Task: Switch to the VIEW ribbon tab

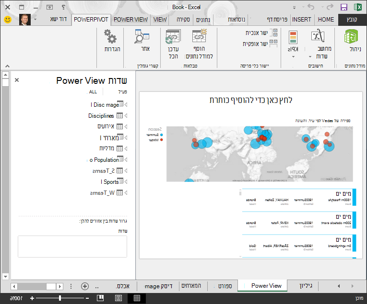Action: pyautogui.click(x=160, y=20)
